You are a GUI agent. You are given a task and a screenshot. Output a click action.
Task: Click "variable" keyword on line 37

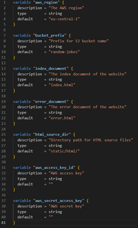point(22,201)
